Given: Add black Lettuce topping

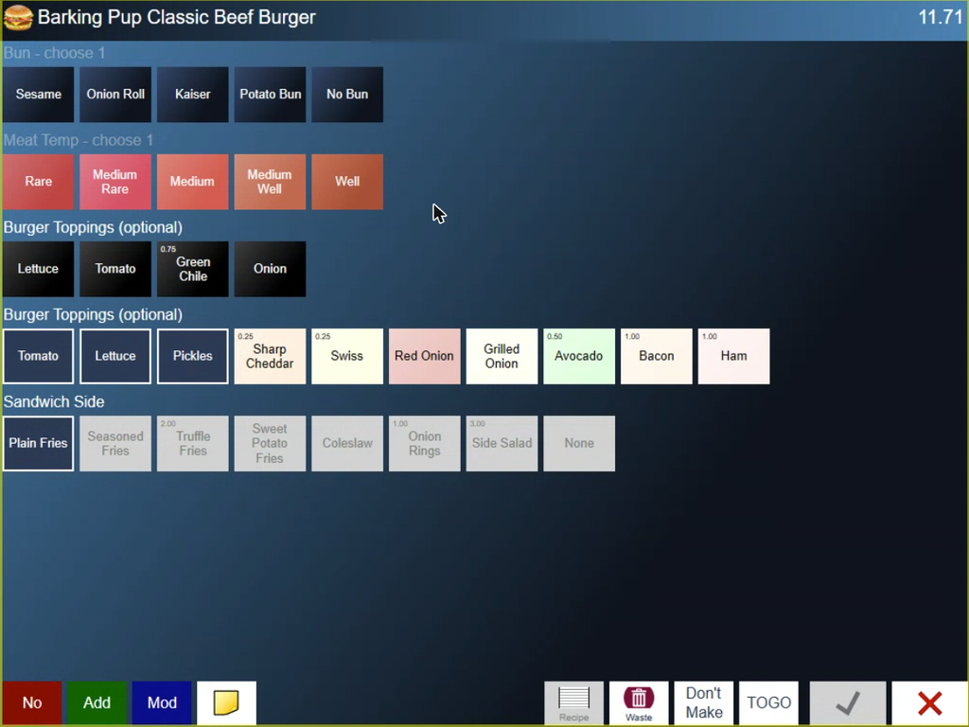Looking at the screenshot, I should point(38,269).
